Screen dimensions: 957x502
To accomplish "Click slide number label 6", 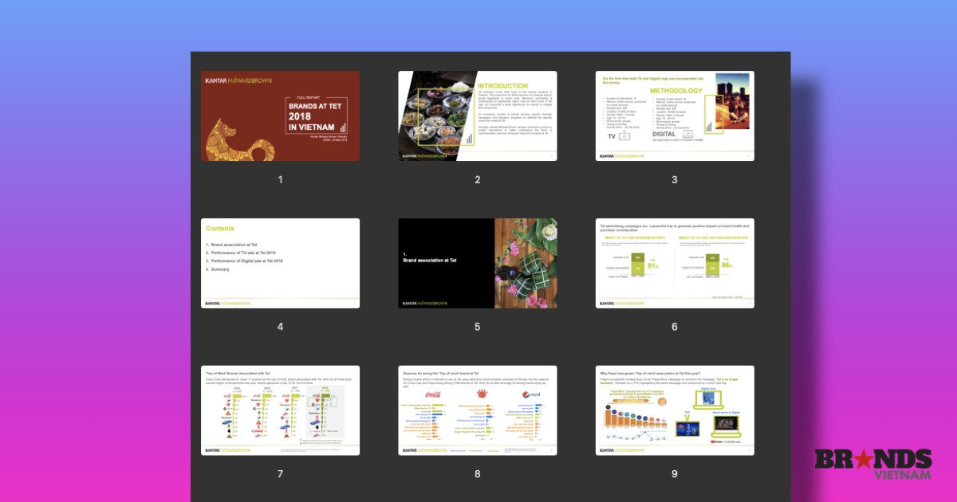I will 675,327.
